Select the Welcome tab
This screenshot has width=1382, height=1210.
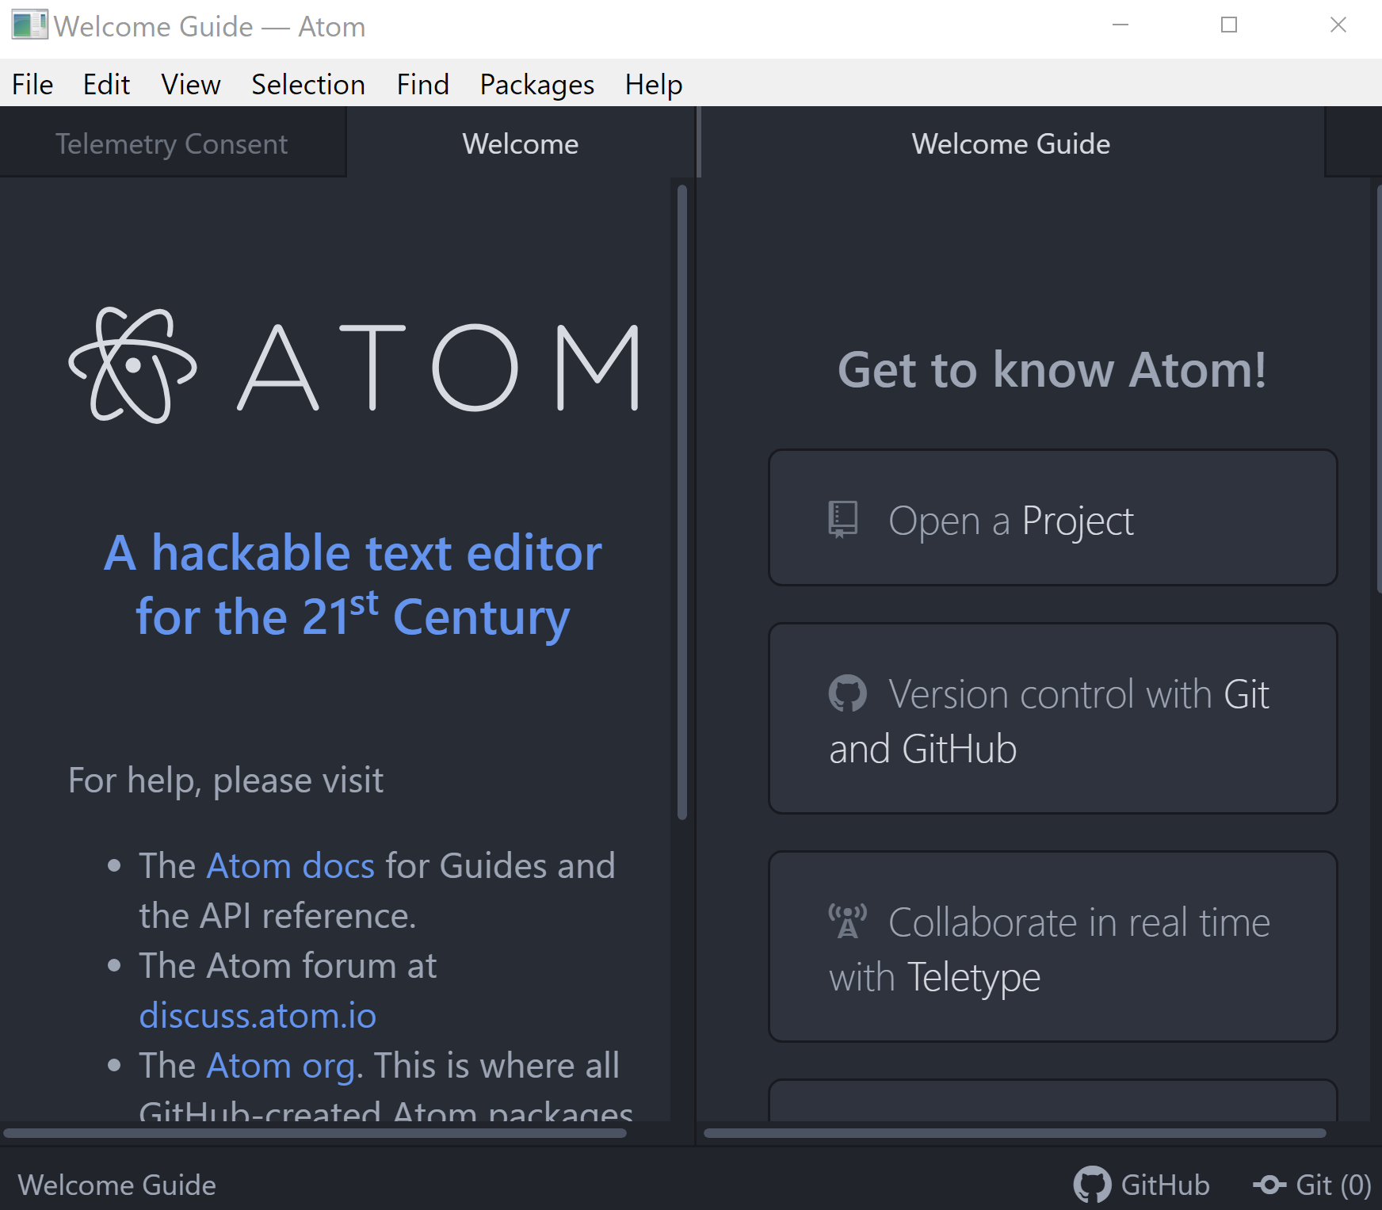[x=521, y=143]
